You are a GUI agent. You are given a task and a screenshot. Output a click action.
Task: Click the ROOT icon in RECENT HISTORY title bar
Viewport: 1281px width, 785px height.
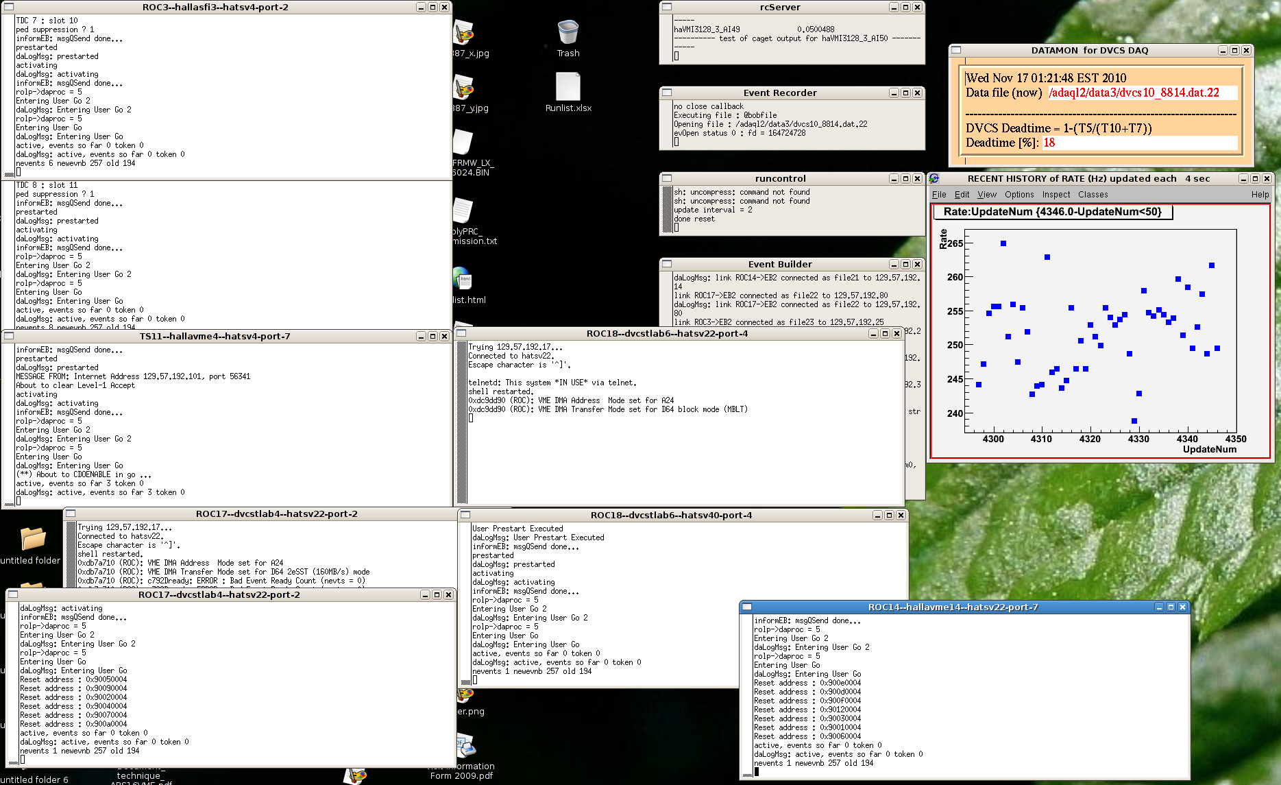click(934, 178)
